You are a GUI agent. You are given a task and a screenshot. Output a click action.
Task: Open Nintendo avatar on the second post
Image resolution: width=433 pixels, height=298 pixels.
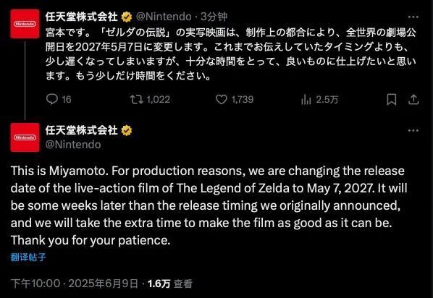[x=25, y=137]
